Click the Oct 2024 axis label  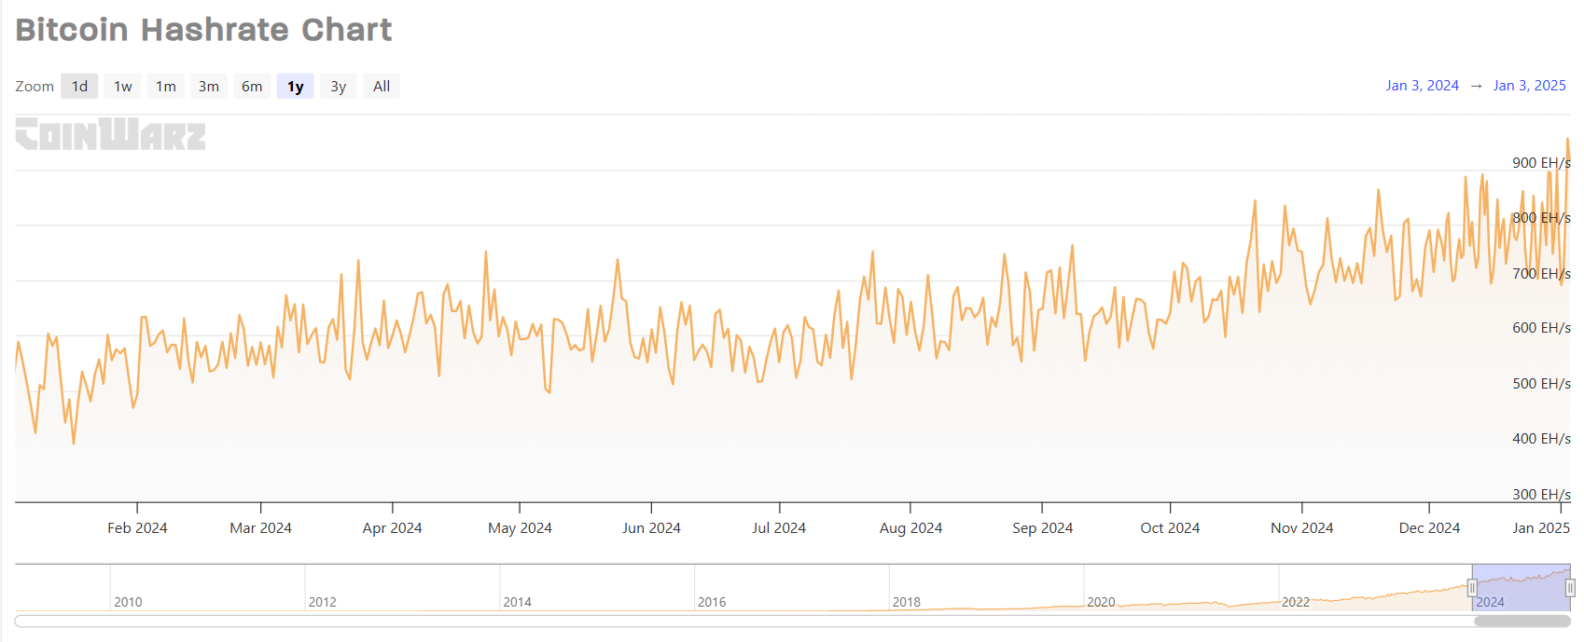1170,528
